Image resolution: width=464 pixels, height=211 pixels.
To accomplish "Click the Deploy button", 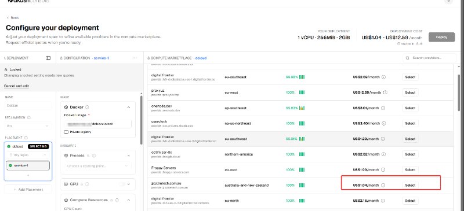I will pos(441,37).
